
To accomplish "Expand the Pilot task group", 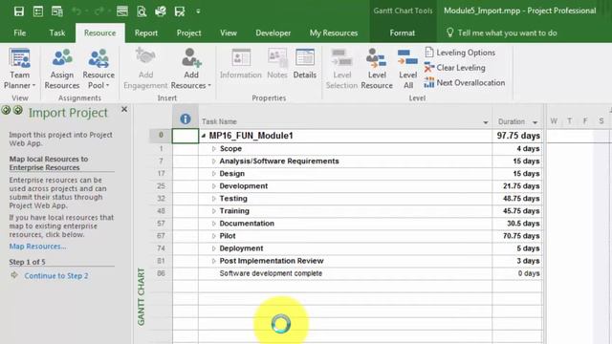I will pos(213,236).
